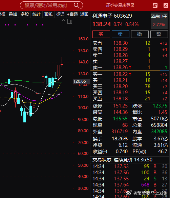Click the 总量 value 658804
Viewport: 170px width, 198px height.
159,125
